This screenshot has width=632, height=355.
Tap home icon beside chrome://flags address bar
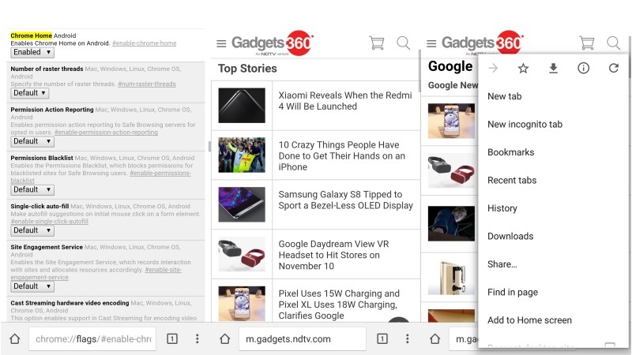(15, 339)
